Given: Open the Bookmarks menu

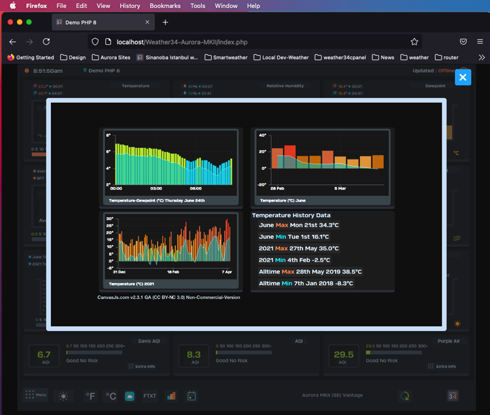Looking at the screenshot, I should (x=165, y=6).
